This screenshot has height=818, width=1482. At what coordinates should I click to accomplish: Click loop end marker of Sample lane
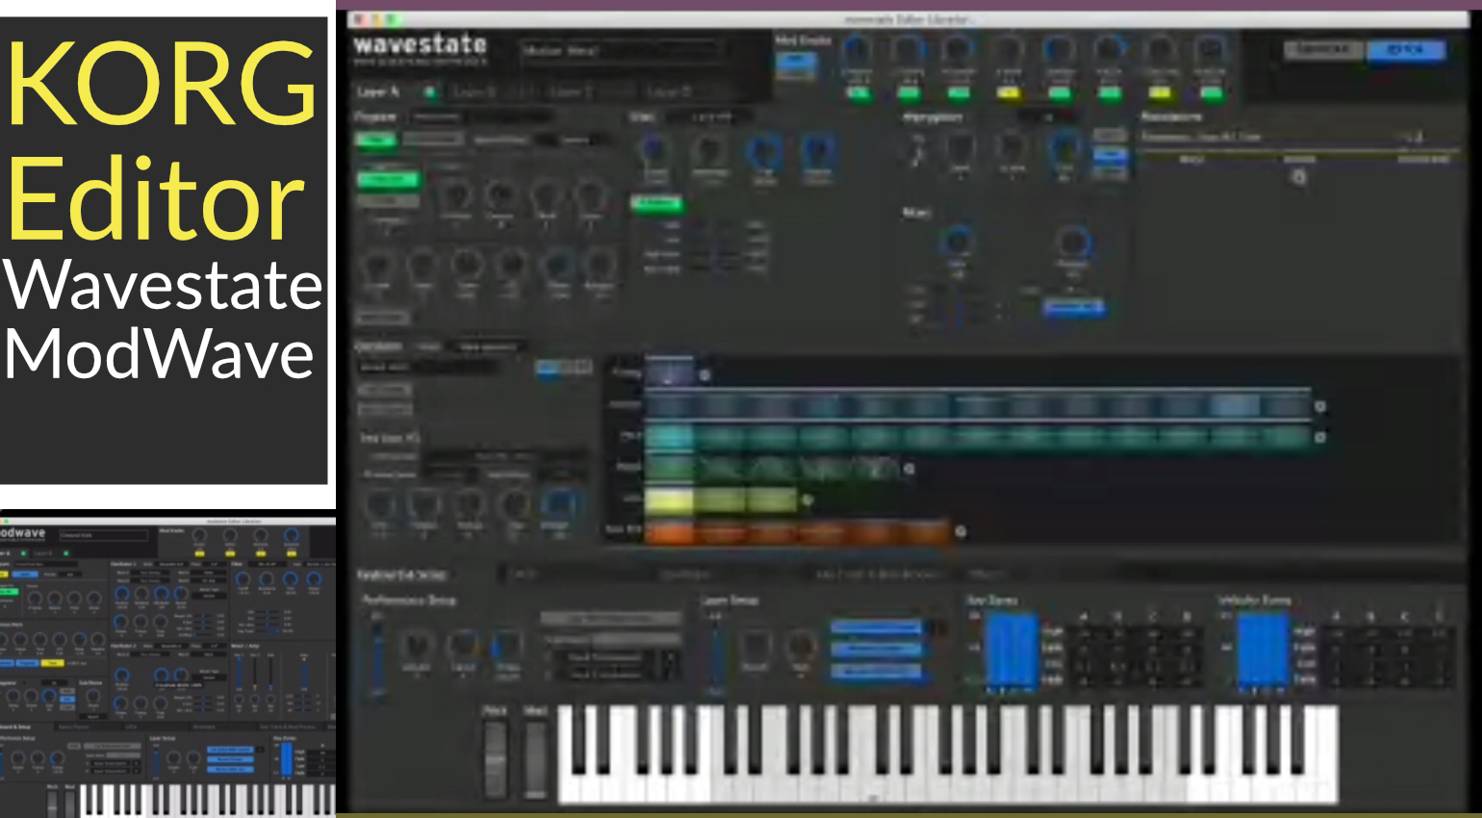pos(1320,406)
